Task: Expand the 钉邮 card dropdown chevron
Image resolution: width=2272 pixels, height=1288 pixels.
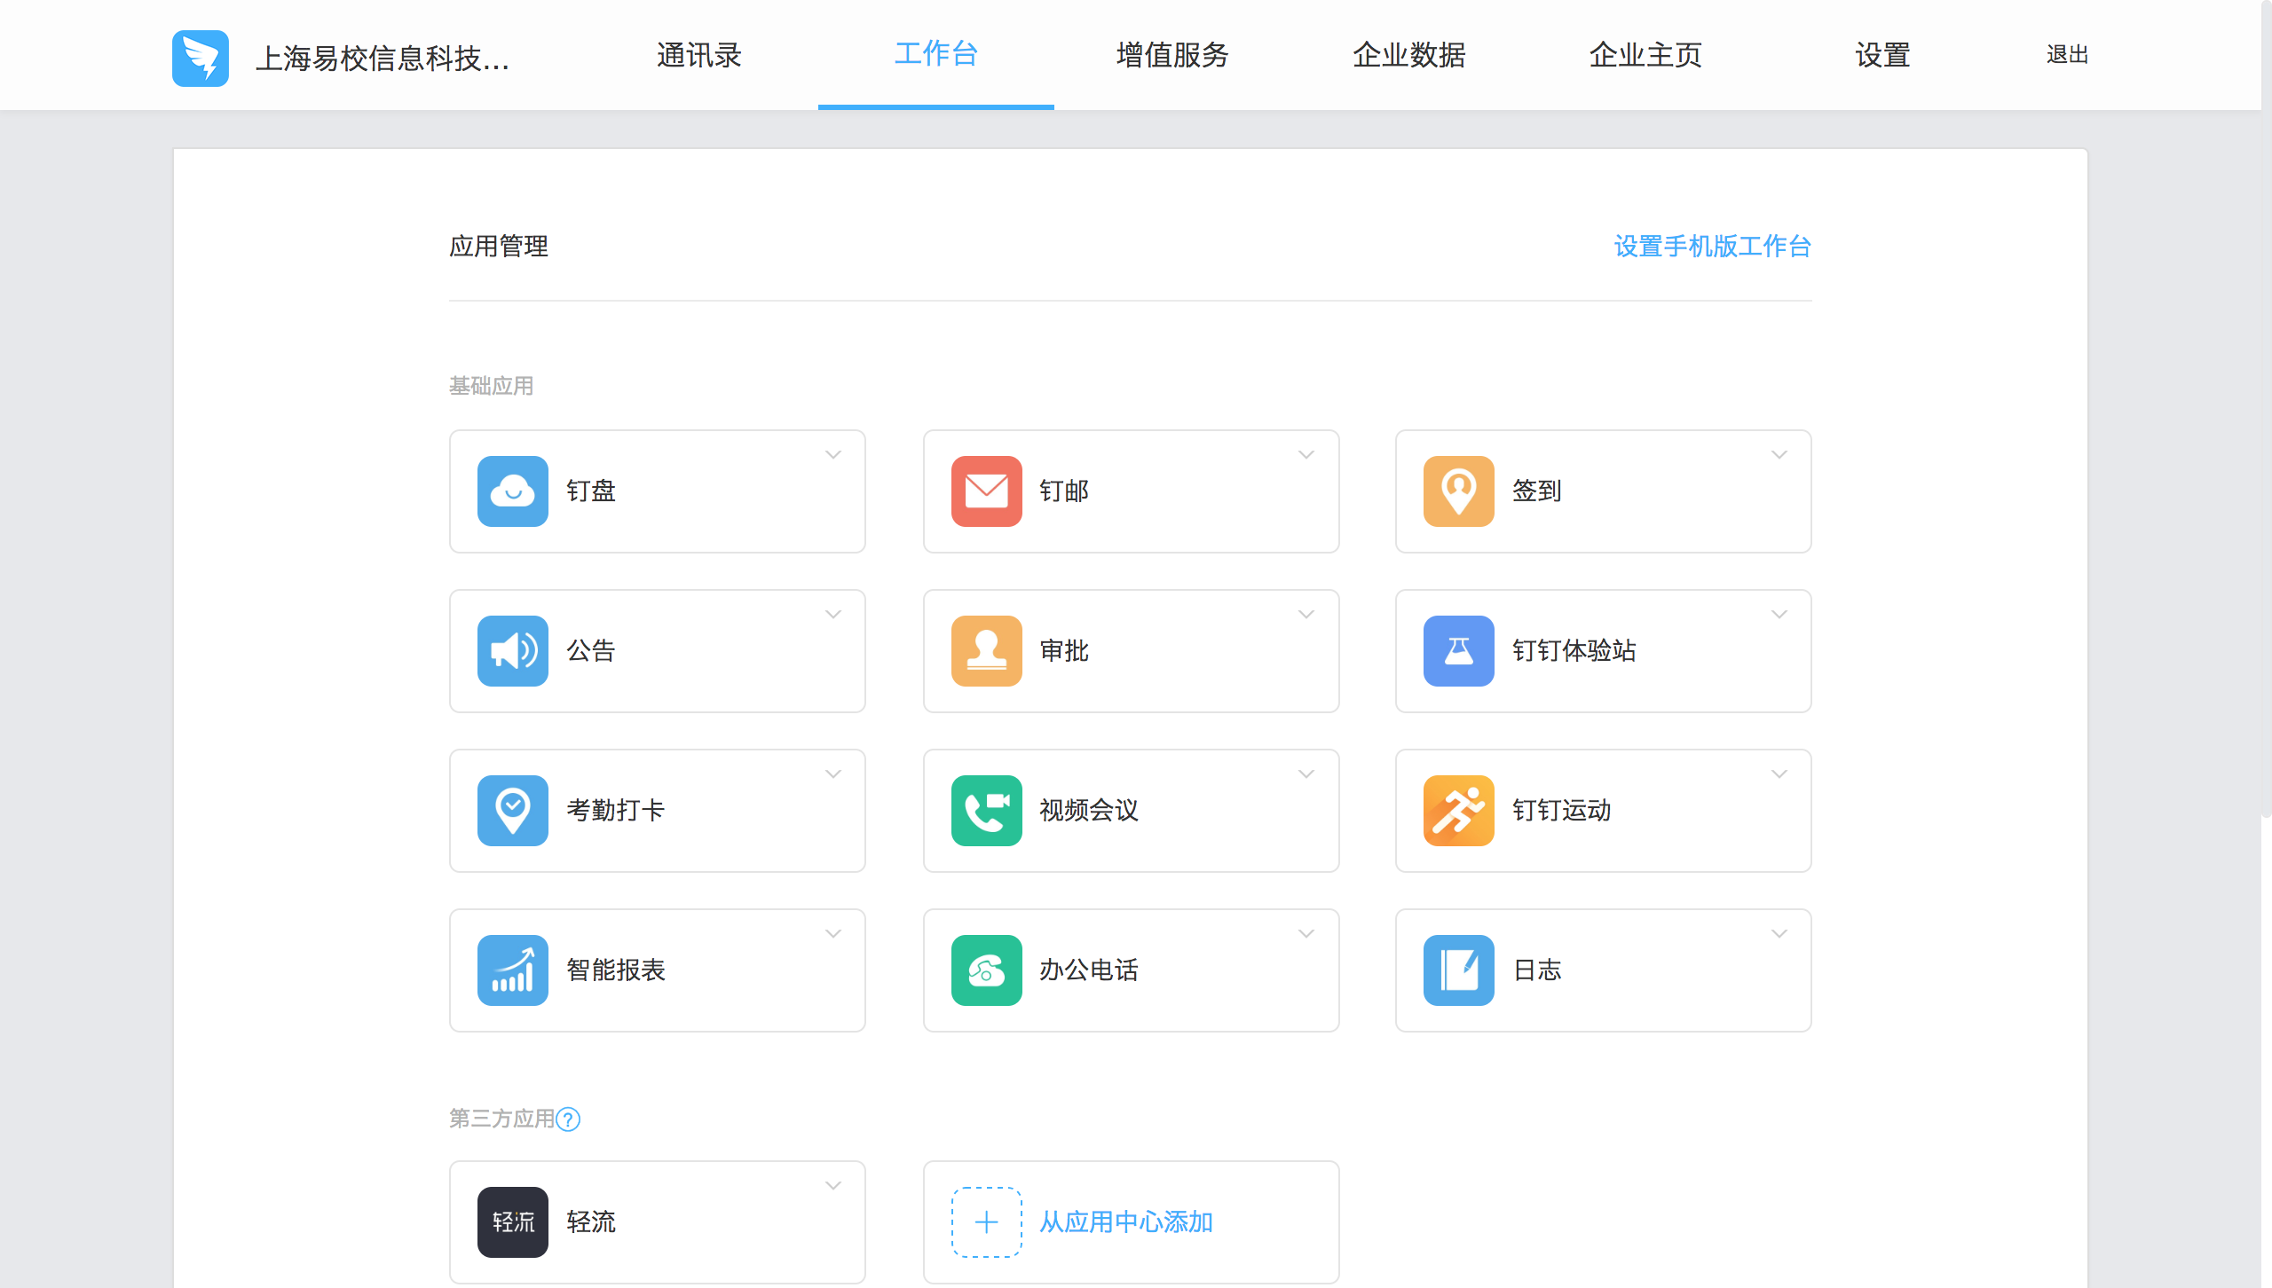Action: (x=1306, y=455)
